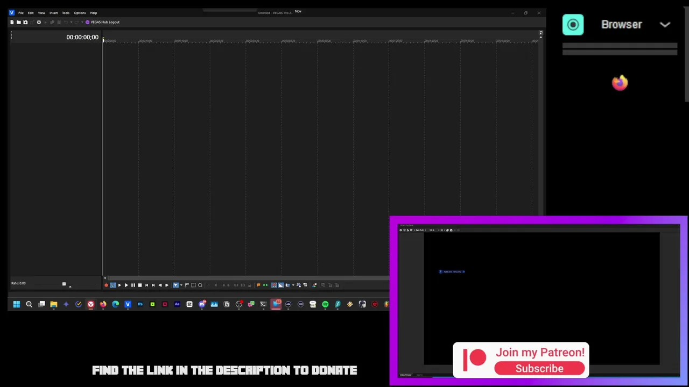Click the Cut scissors toolbar icon
The image size is (689, 387).
pos(45,22)
